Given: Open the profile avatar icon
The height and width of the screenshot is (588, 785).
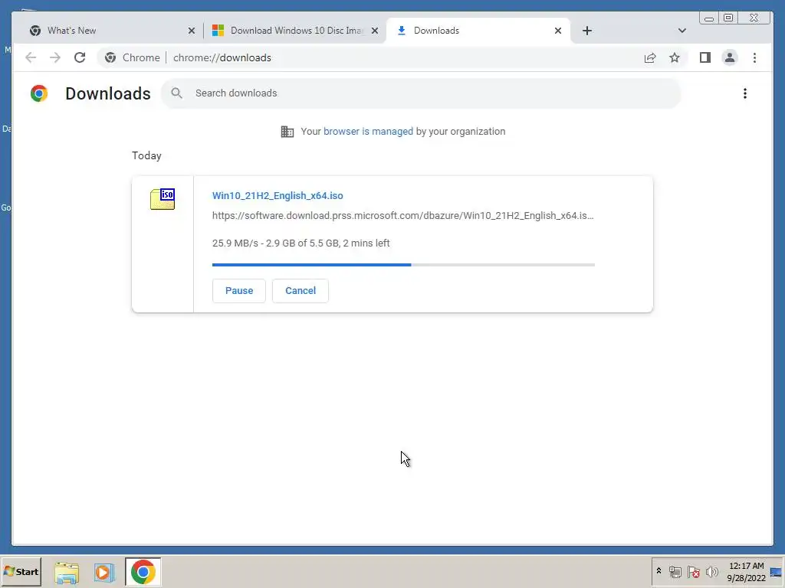Looking at the screenshot, I should point(730,57).
